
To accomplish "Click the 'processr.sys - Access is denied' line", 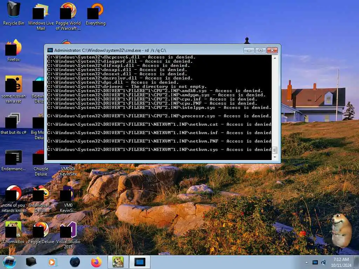I will click(x=159, y=116).
